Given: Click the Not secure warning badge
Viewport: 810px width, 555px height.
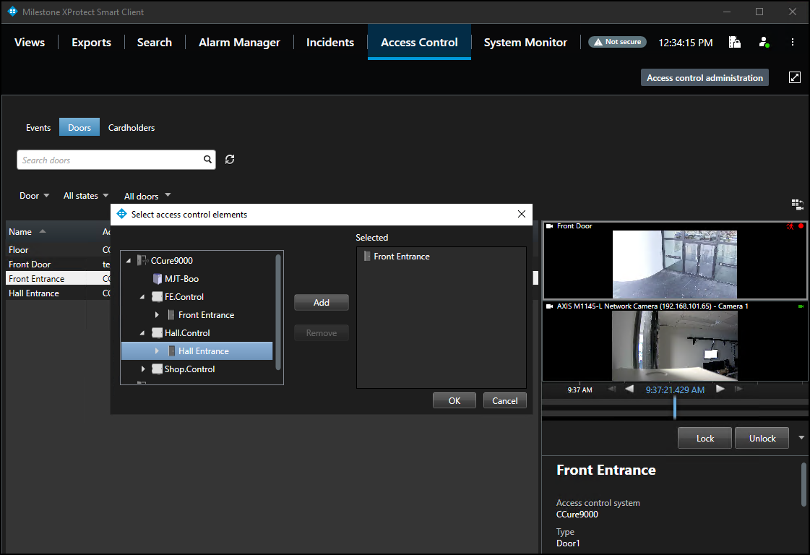Looking at the screenshot, I should click(617, 42).
